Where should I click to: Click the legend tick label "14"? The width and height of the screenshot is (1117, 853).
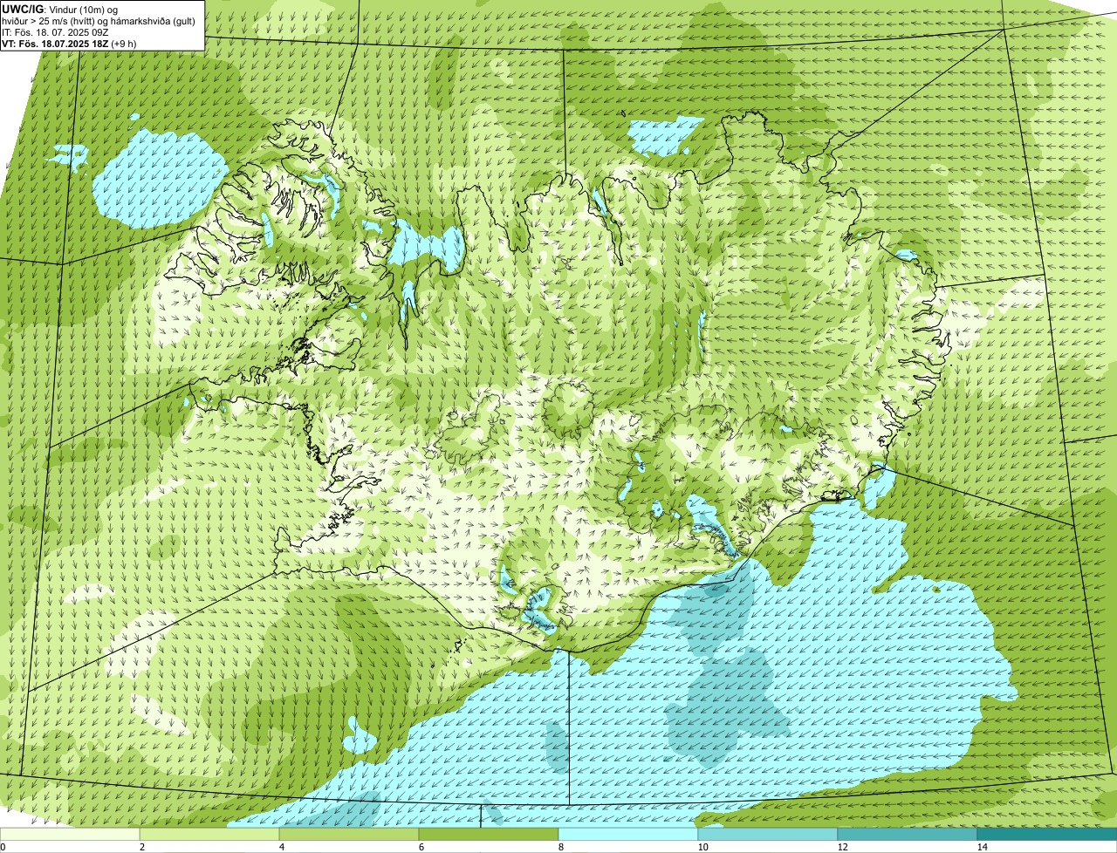pyautogui.click(x=982, y=847)
